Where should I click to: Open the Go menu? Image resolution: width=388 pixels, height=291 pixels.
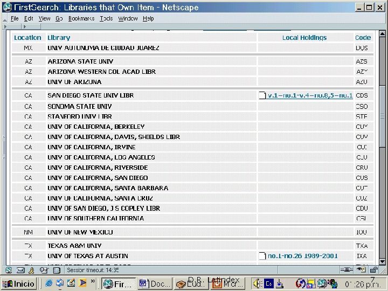[x=59, y=18]
